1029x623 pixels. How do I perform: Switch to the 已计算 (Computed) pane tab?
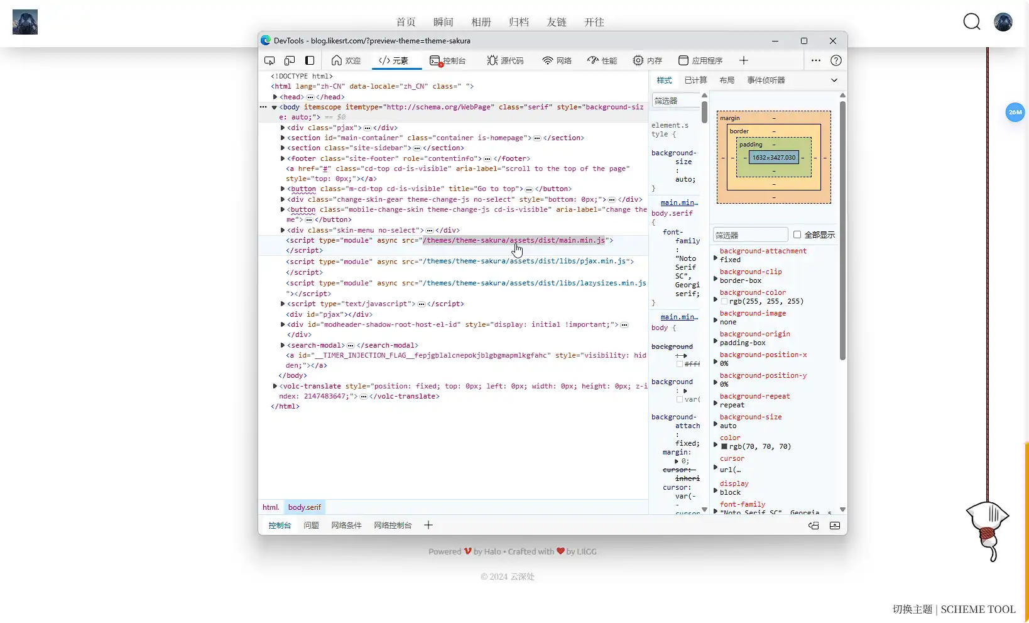(x=695, y=80)
